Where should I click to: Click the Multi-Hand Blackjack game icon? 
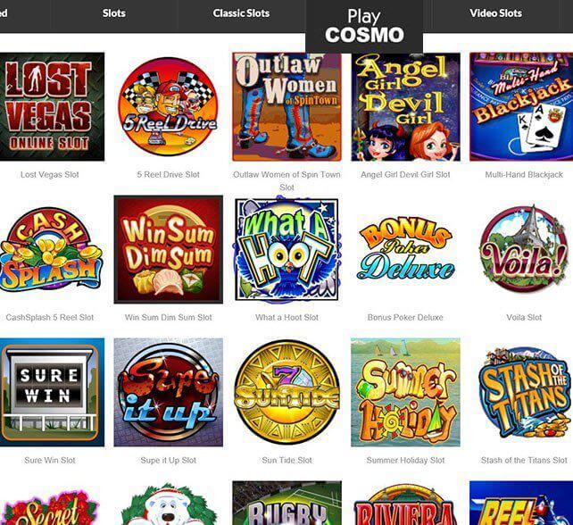(x=521, y=107)
